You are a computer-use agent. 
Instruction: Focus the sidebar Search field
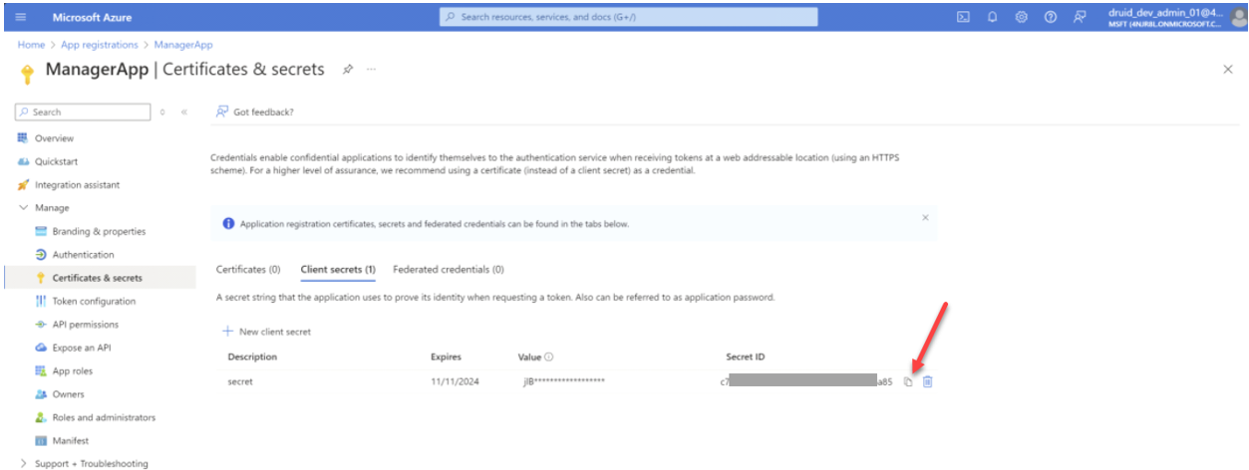click(83, 113)
